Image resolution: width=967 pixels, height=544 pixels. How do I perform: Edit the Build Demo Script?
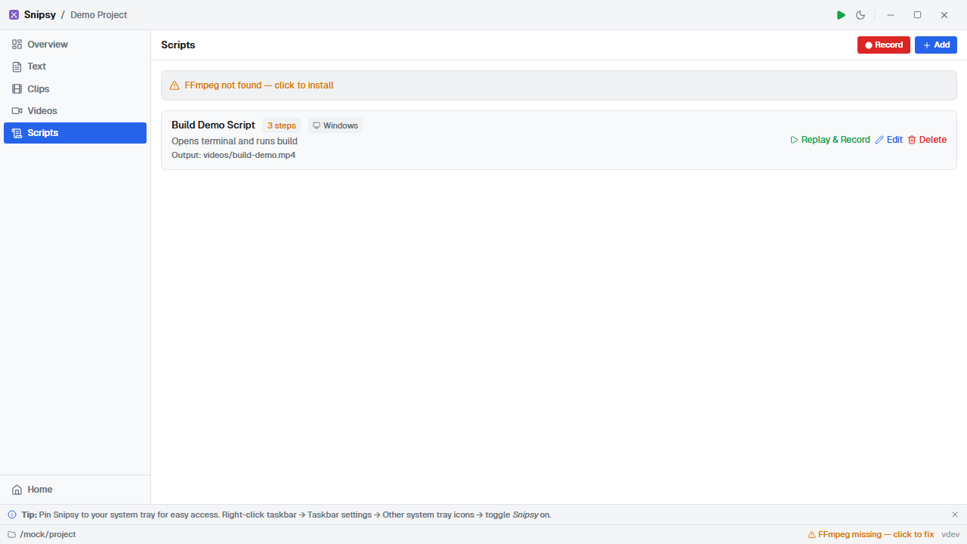coord(888,140)
